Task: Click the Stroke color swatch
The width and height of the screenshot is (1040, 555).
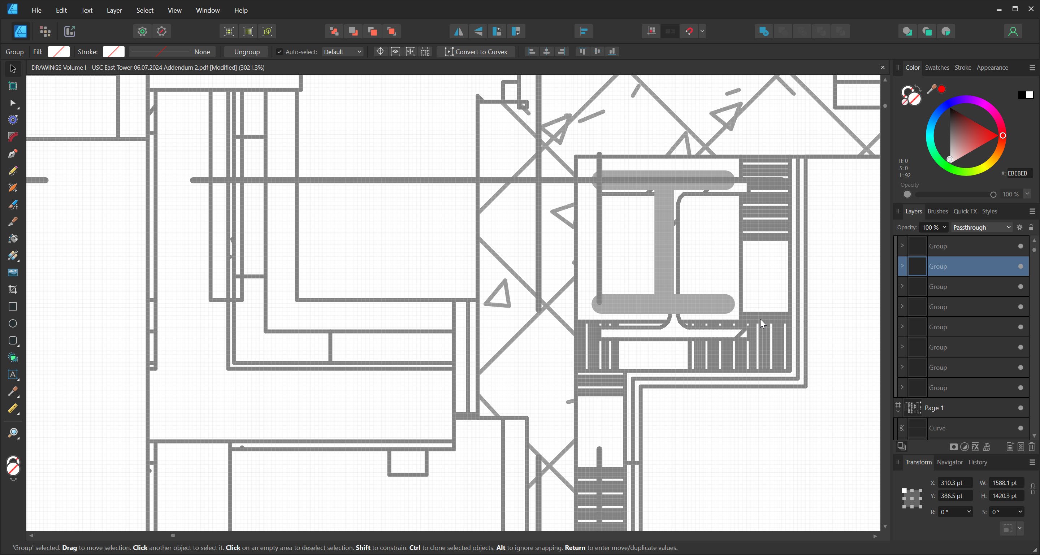Action: tap(113, 52)
